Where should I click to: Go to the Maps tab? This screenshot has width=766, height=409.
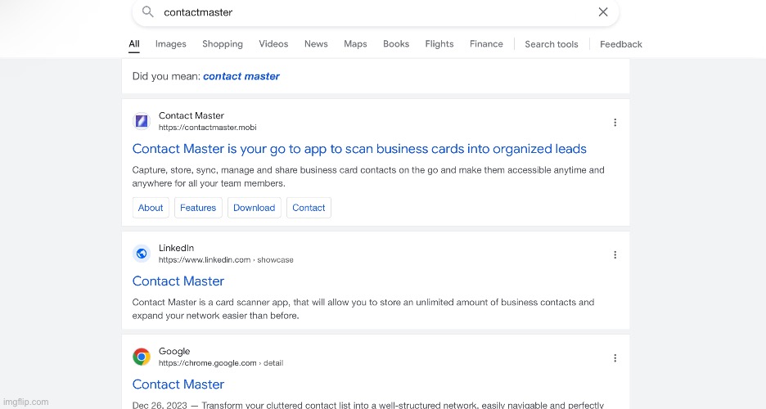[355, 44]
